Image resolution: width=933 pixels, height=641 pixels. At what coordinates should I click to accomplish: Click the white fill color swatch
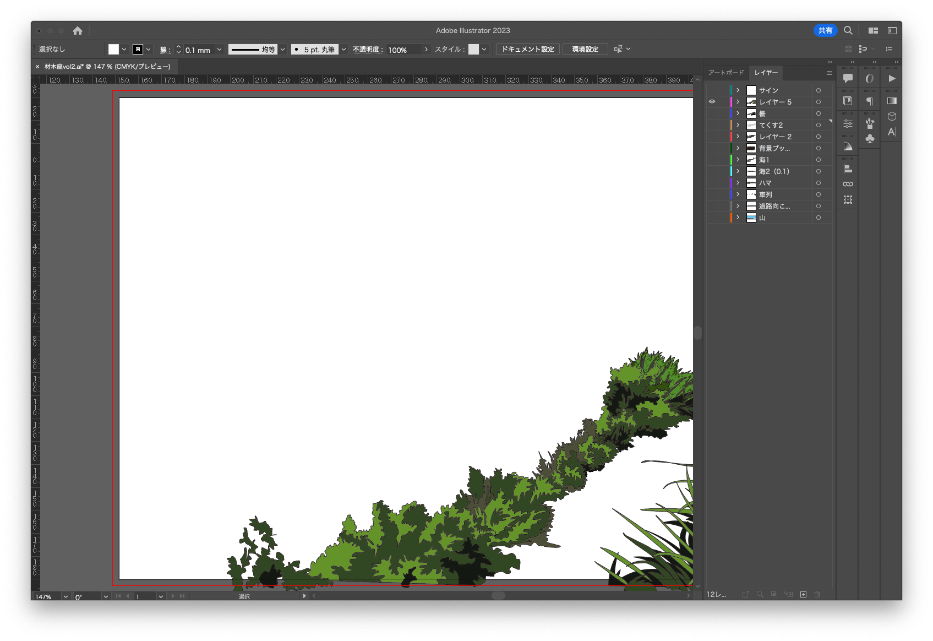click(113, 50)
